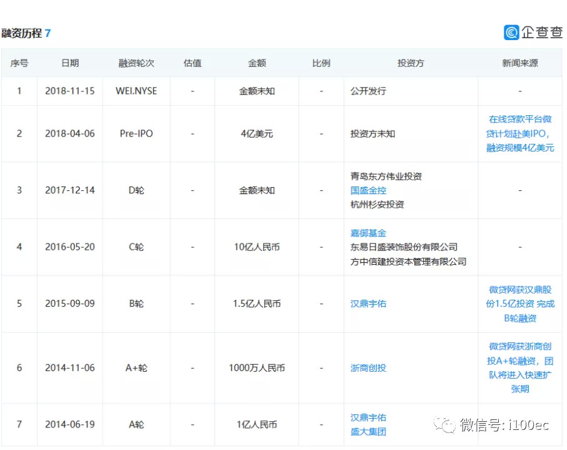Open news about 微贷 planning US IPO

pos(520,133)
